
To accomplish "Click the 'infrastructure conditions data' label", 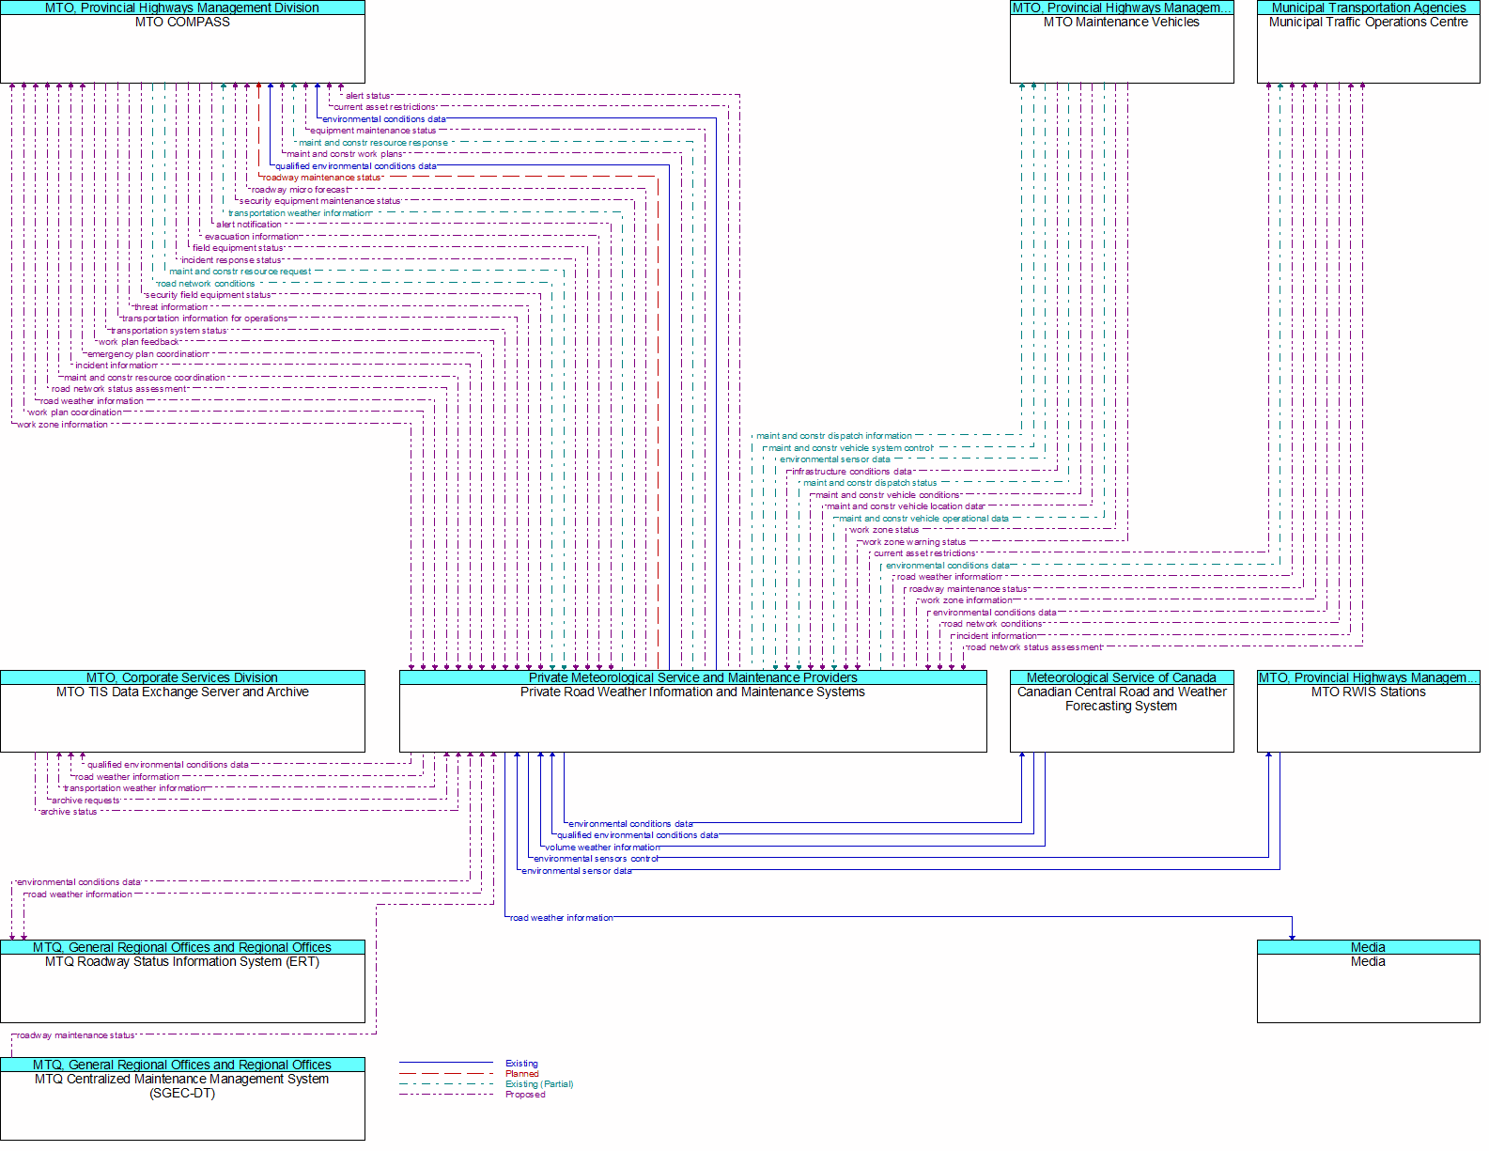I will pos(851,472).
